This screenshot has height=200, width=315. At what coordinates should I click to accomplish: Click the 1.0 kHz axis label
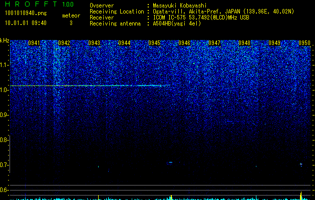(x=4, y=90)
